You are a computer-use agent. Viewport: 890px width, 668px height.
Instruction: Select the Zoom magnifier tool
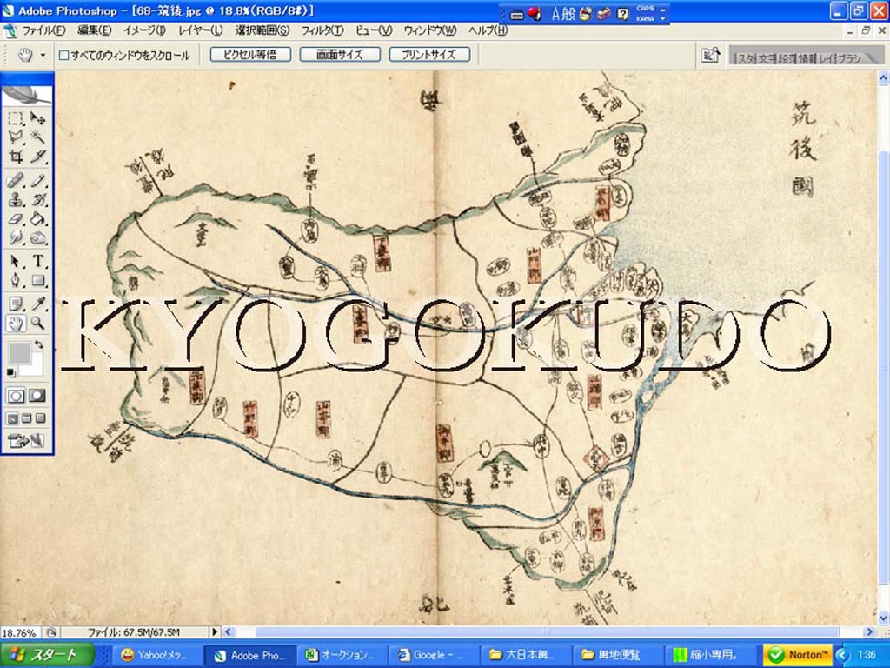pyautogui.click(x=37, y=324)
